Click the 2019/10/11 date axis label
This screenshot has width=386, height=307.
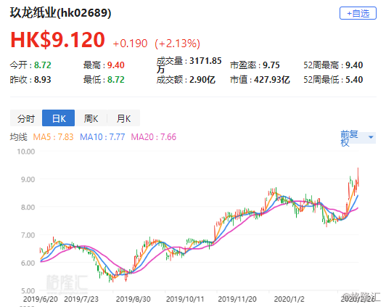(185, 299)
